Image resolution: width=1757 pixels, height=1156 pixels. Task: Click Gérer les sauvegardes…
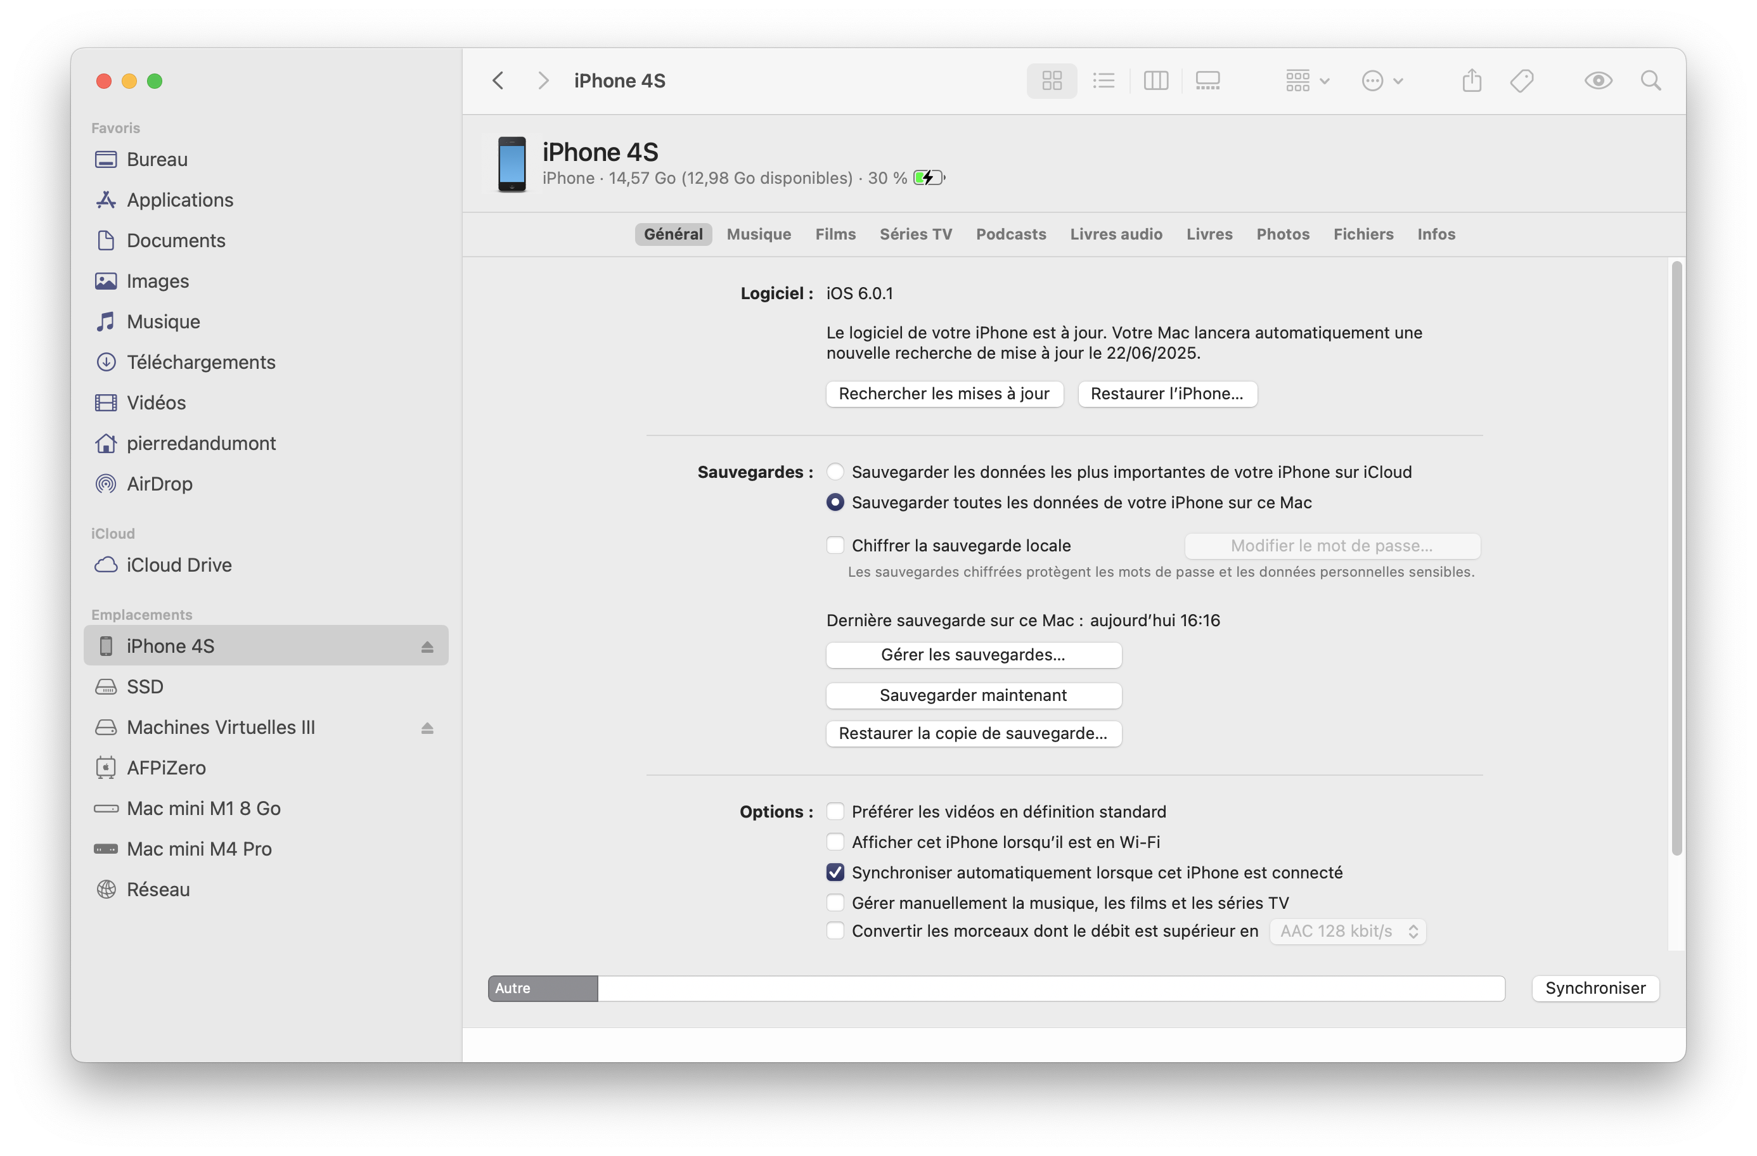coord(973,655)
